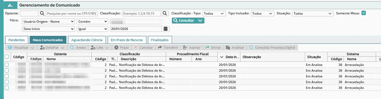Click the Classificação example input field
This screenshot has height=99, width=381.
(x=142, y=13)
